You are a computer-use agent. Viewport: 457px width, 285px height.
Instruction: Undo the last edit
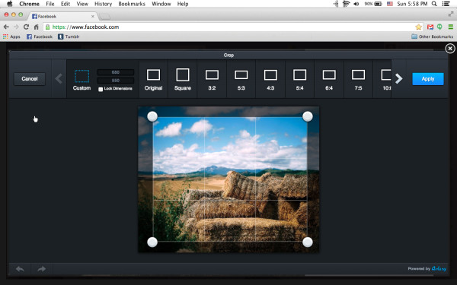click(x=20, y=269)
